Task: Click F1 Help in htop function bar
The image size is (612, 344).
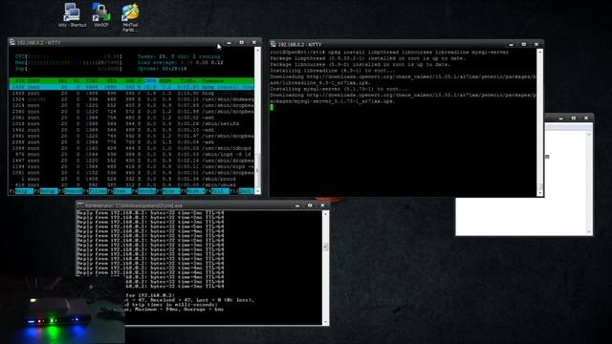Action: 21,191
